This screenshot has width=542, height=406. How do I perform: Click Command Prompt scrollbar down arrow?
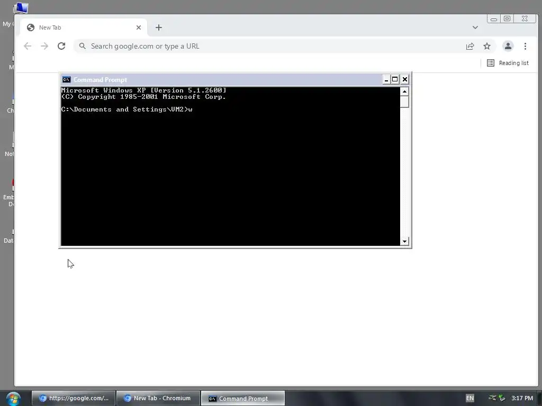[x=404, y=241]
